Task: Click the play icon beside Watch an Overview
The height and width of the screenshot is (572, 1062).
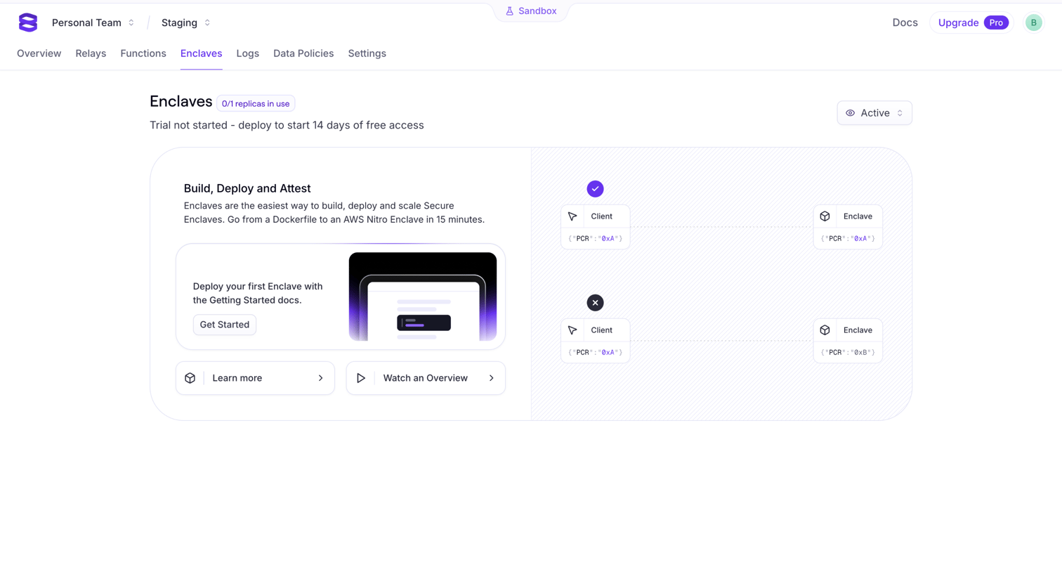Action: coord(361,378)
